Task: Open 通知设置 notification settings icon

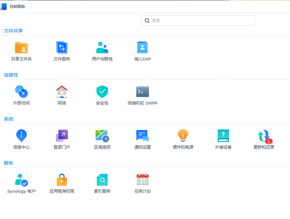Action: coord(142,136)
